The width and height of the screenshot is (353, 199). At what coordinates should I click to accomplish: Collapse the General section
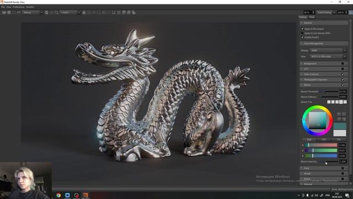(x=324, y=23)
